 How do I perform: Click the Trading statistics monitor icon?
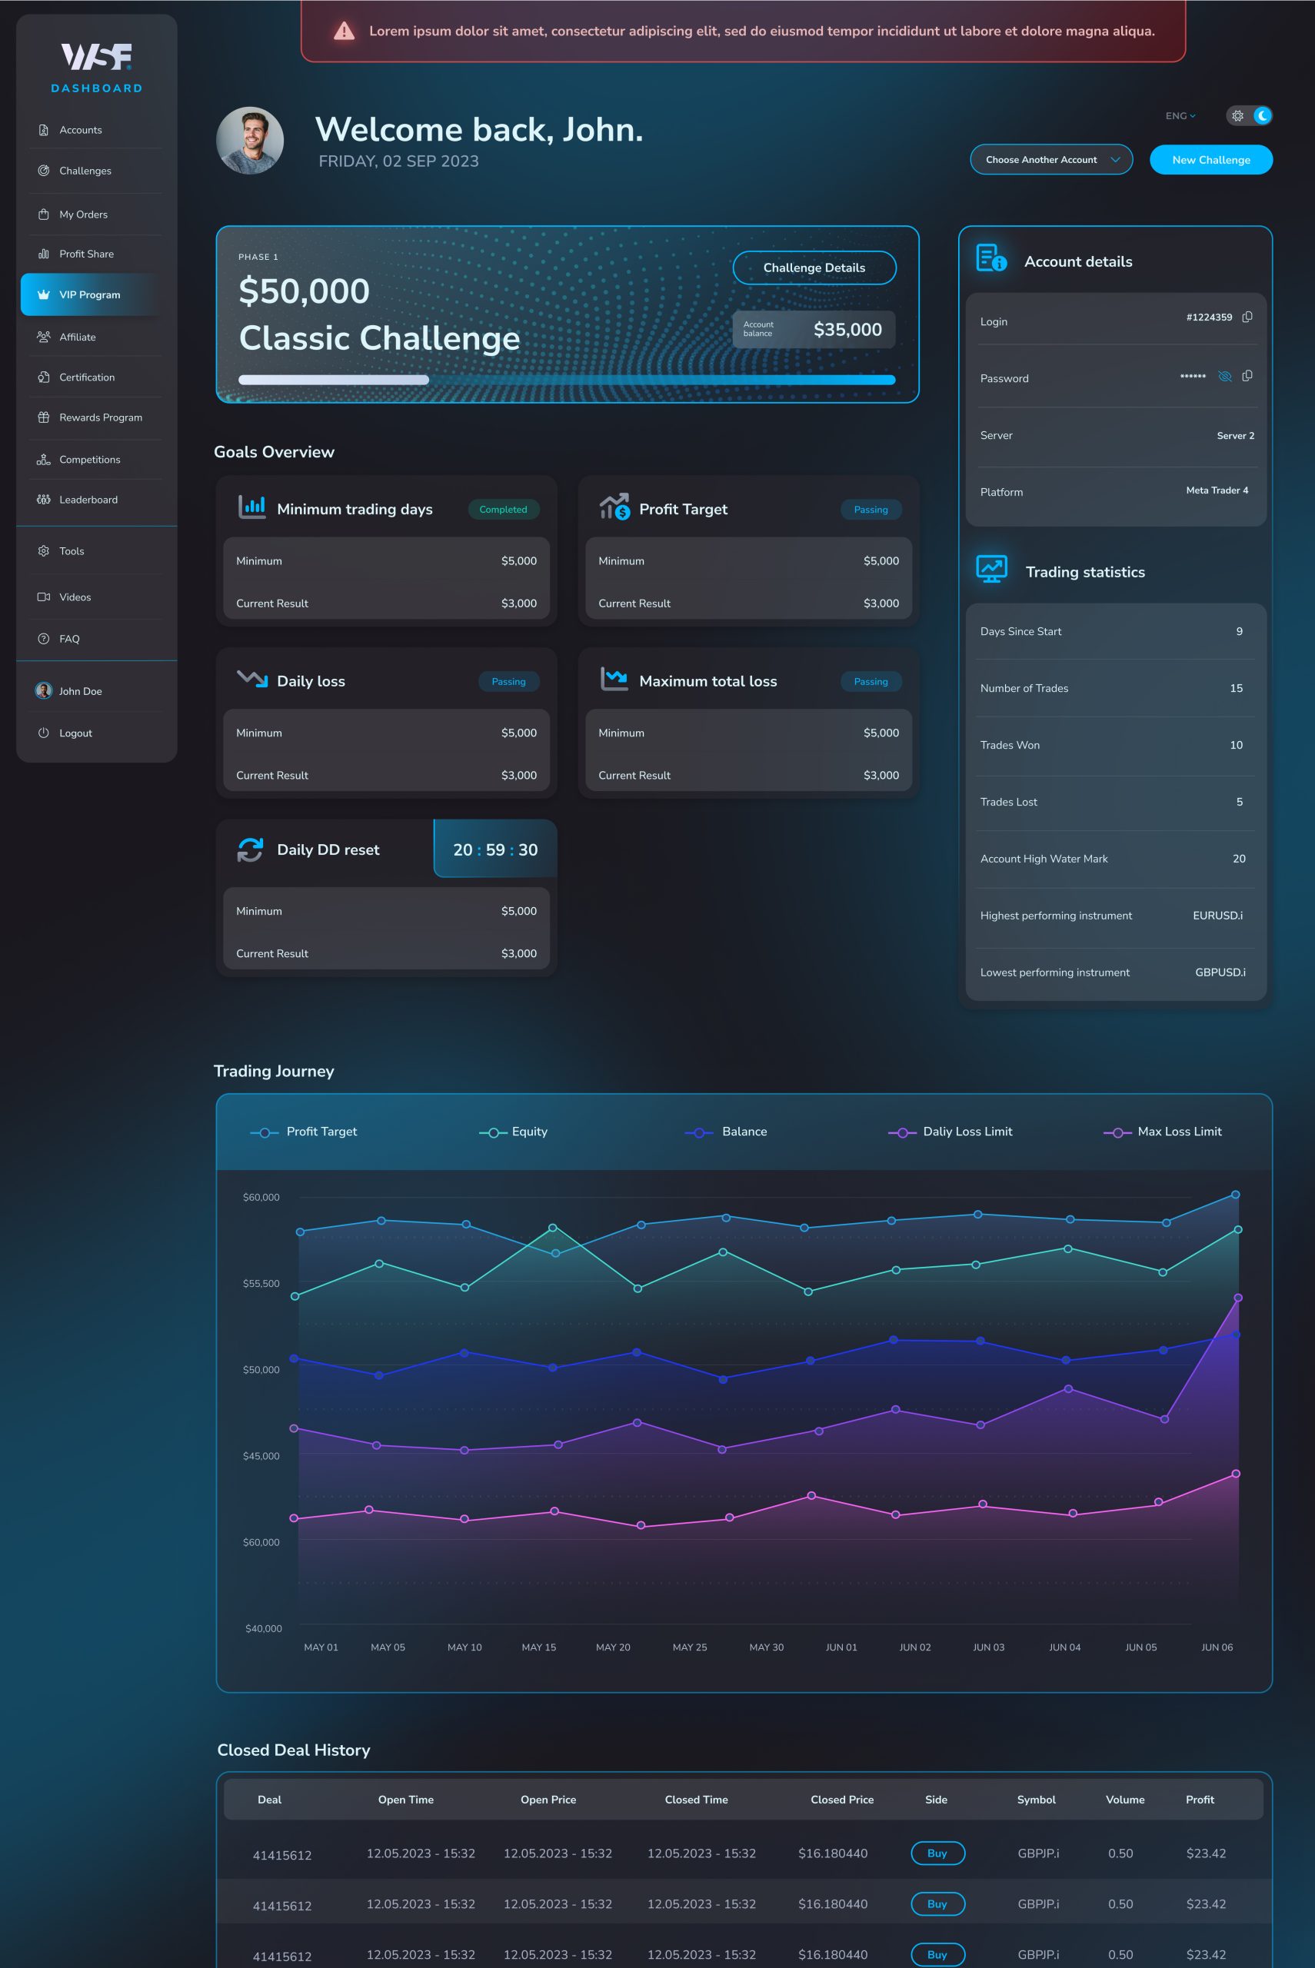(992, 569)
